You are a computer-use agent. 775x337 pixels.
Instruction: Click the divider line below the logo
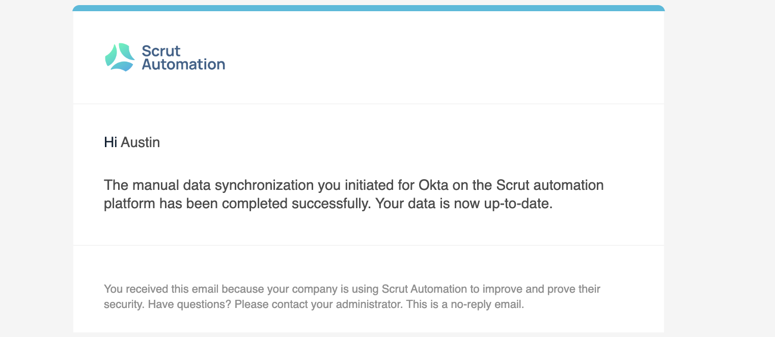[369, 104]
